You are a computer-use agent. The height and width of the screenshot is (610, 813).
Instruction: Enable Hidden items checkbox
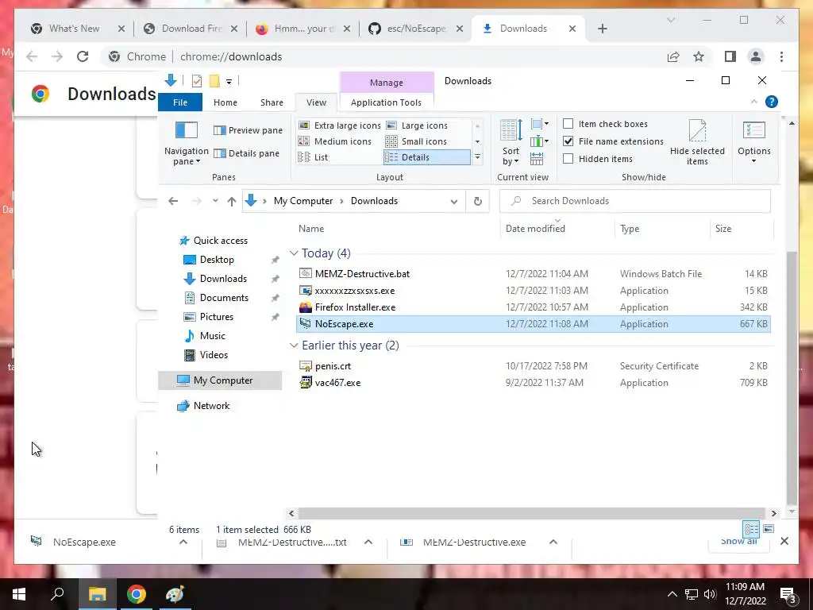pos(568,159)
